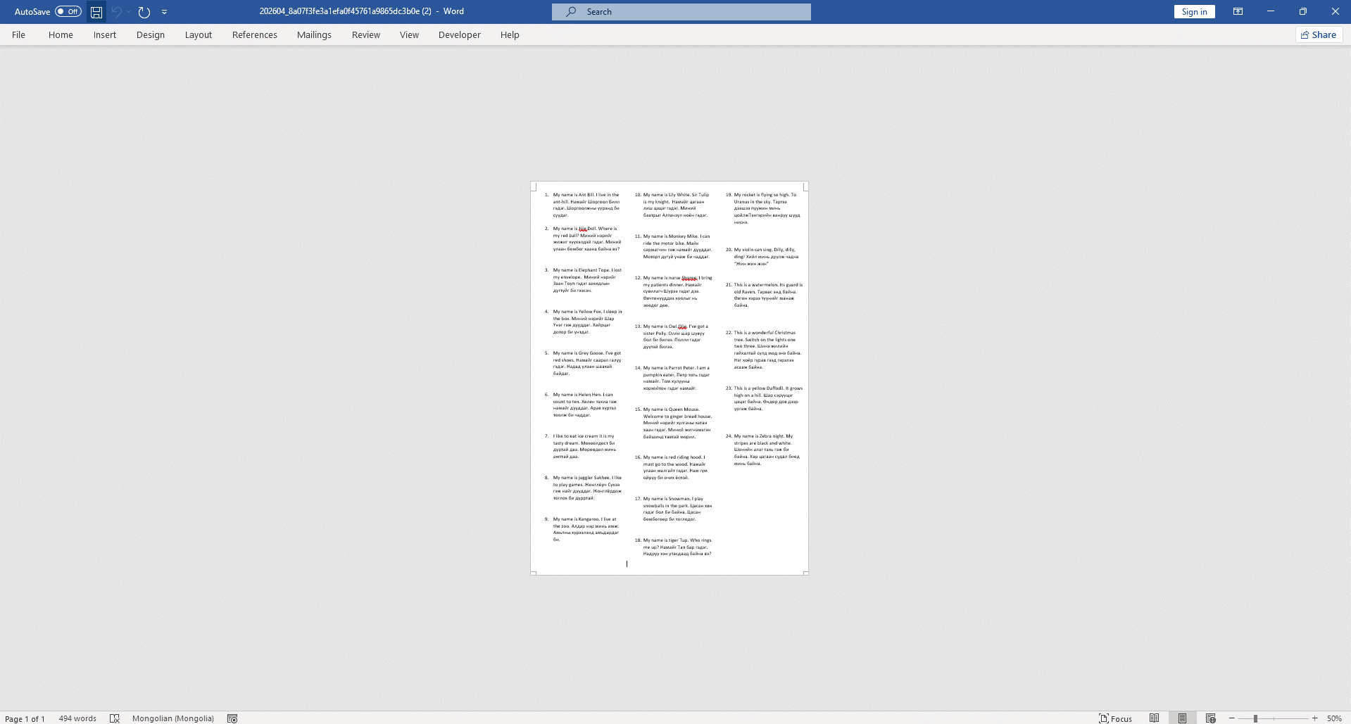This screenshot has width=1351, height=724.
Task: Toggle the AutoSave switch on
Action: [x=68, y=12]
